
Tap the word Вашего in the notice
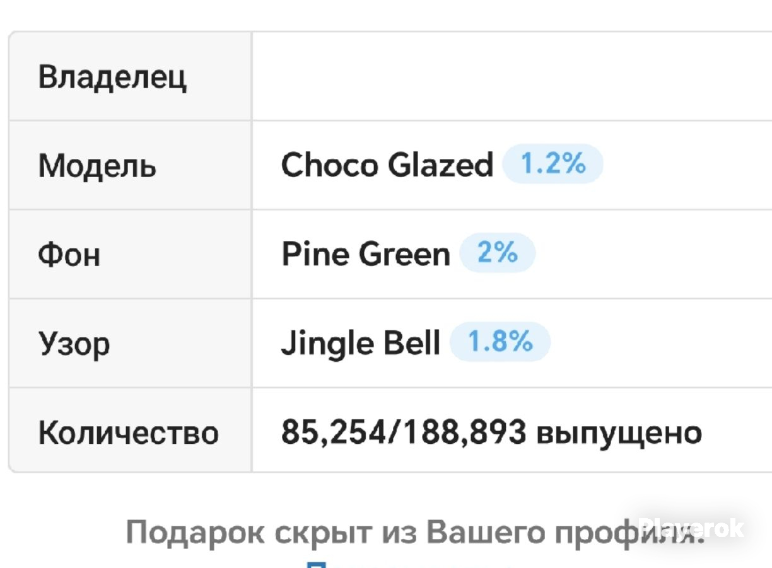tap(486, 533)
